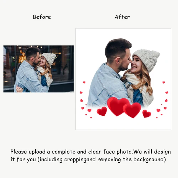
Task: Click the bokeh lights in the Before photo background
Action: tap(22, 56)
